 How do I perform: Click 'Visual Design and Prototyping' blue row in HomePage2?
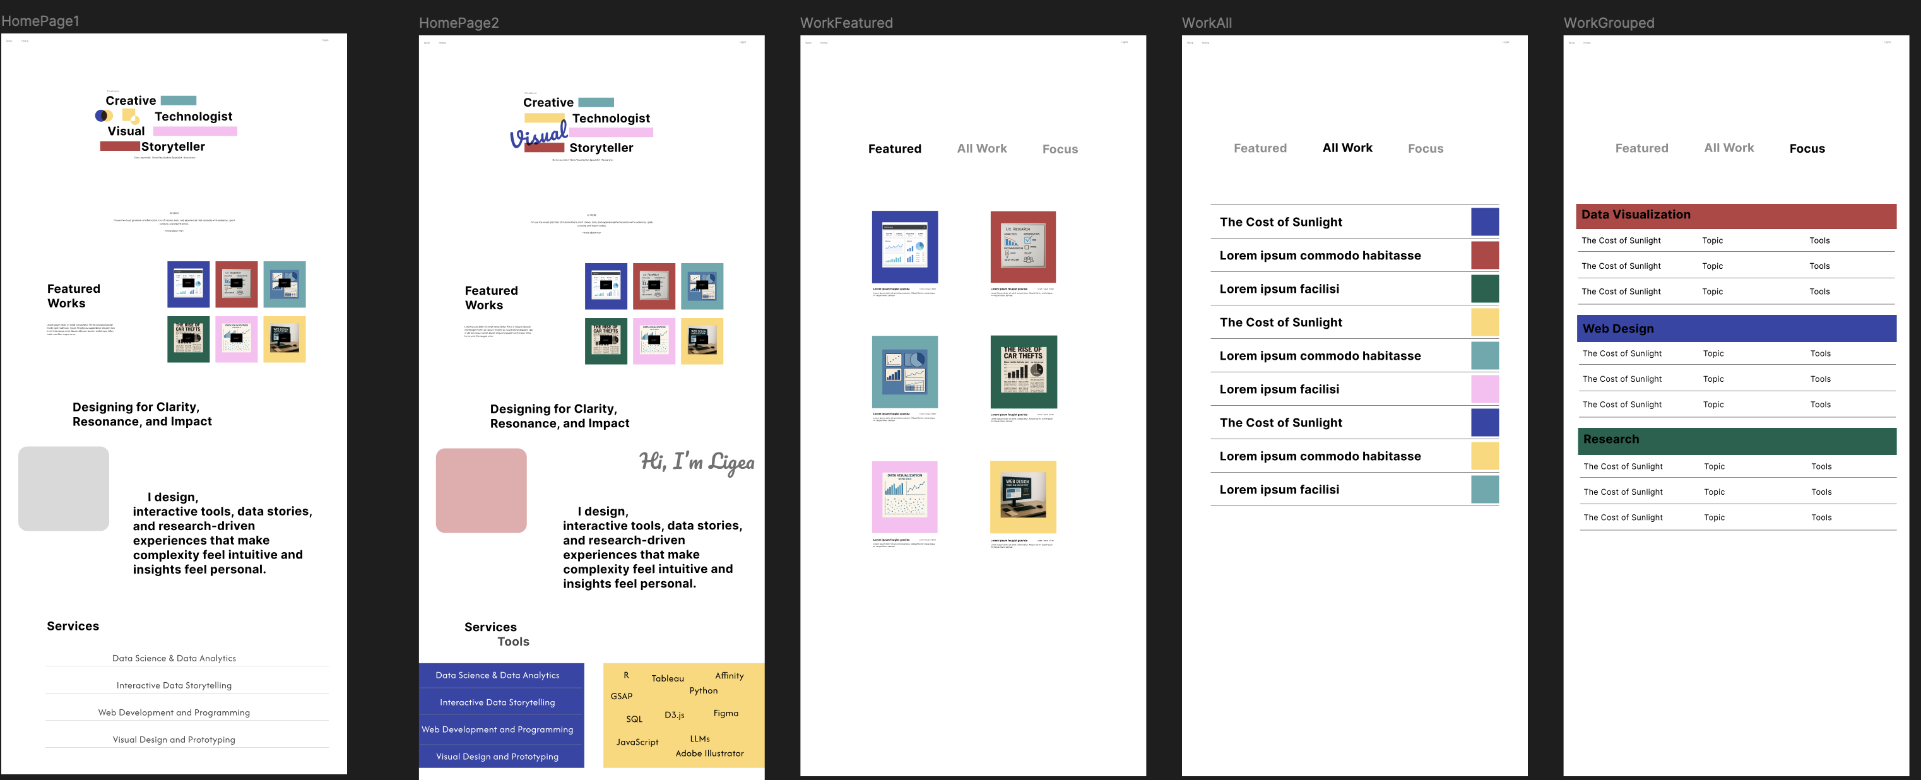[497, 756]
